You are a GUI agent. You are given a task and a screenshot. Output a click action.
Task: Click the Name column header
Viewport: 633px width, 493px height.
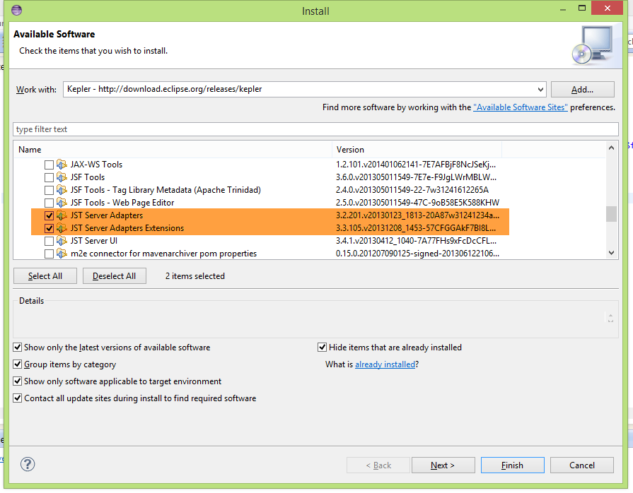coord(173,150)
